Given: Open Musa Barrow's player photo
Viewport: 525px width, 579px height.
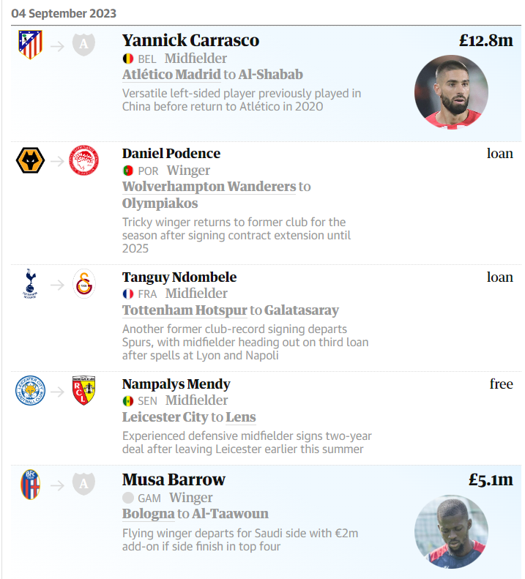Looking at the screenshot, I should [x=451, y=531].
